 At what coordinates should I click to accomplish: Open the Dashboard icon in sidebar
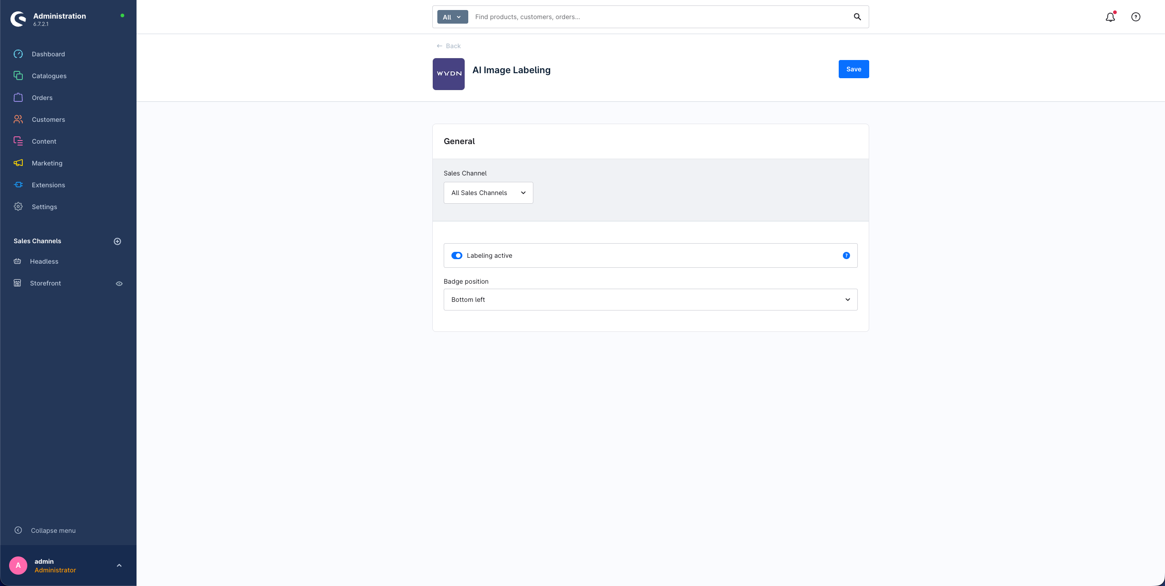click(x=18, y=54)
